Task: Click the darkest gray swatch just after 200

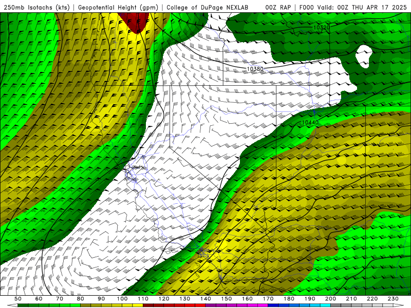Action: click(x=336, y=305)
